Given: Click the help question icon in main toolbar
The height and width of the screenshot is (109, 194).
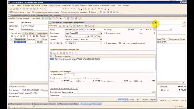Looking at the screenshot, I should 79,9.
